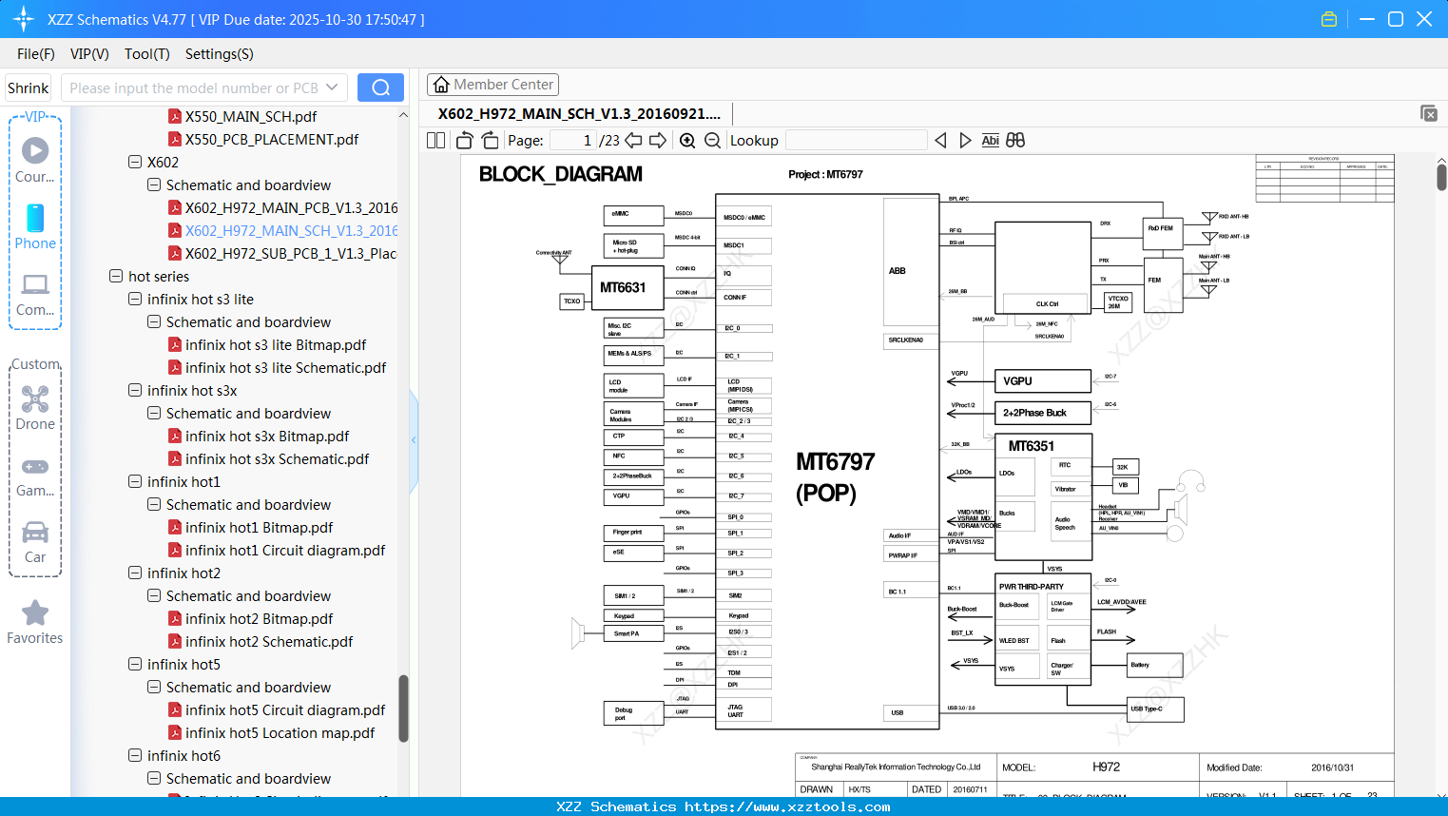Select the Computer category icon
This screenshot has height=816, width=1448.
tap(35, 294)
